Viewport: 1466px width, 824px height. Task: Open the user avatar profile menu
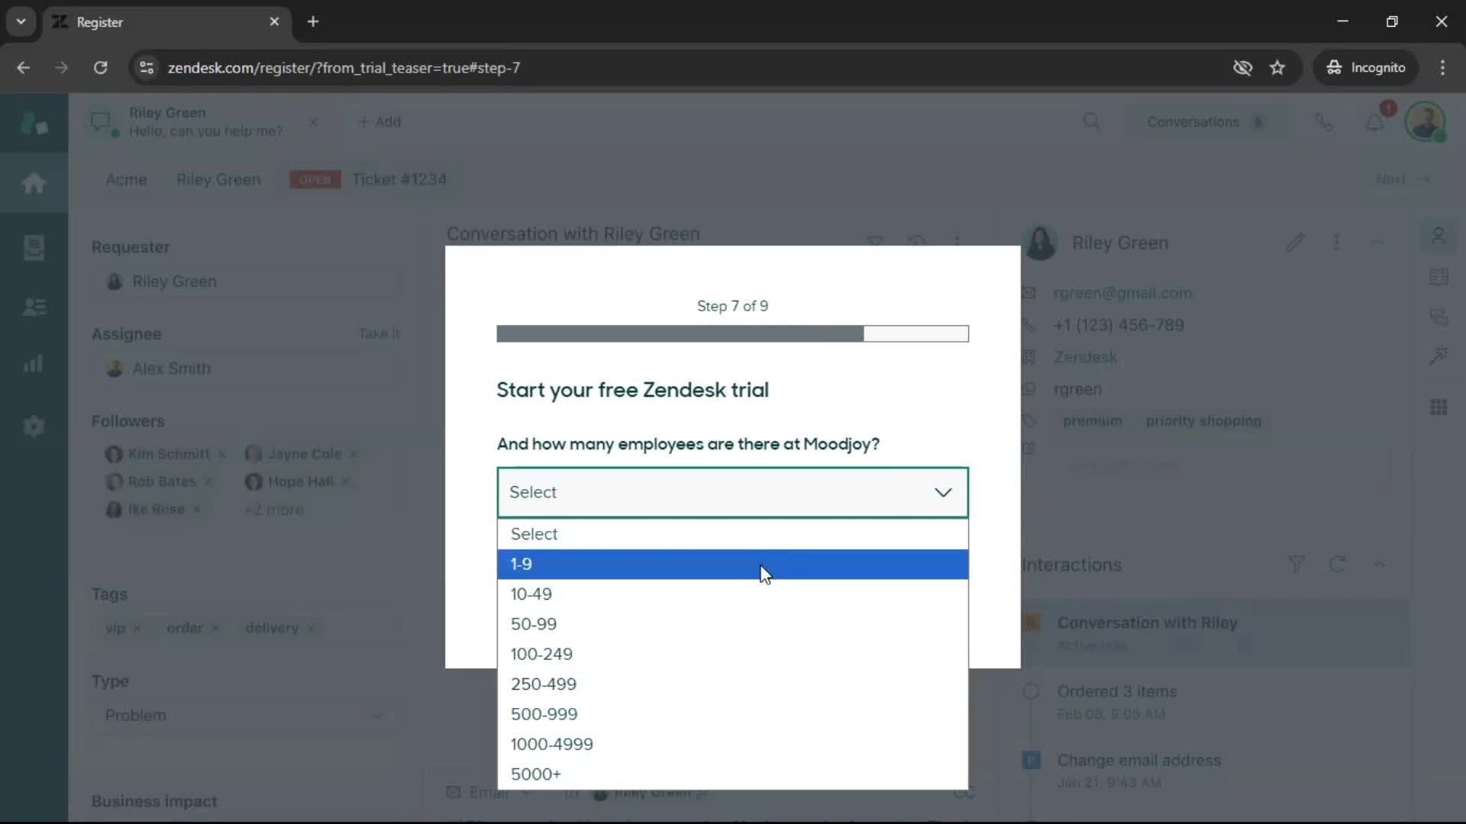1425,121
